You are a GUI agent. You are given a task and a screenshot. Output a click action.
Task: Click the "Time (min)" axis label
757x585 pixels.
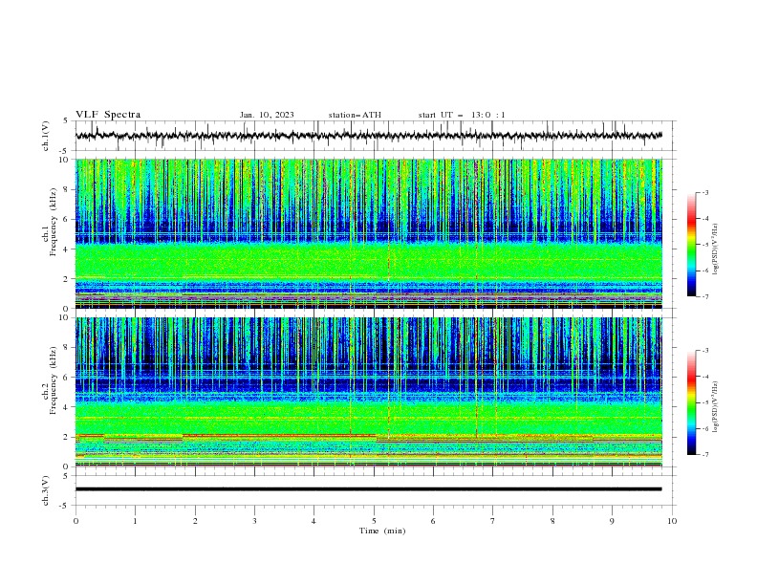click(x=382, y=531)
